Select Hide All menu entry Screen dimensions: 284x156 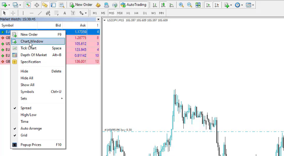point(38,78)
